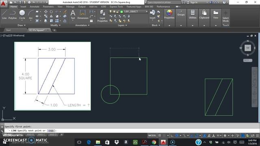Open the 1,001_OBJECT layer dropdown
This screenshot has height=146, width=260.
coord(147,12)
